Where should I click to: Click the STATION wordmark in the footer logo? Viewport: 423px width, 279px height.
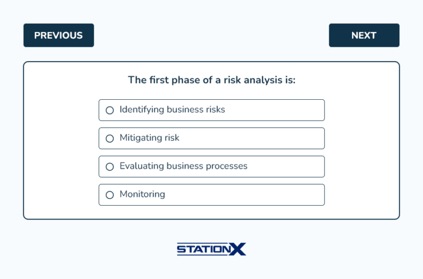tap(203, 250)
